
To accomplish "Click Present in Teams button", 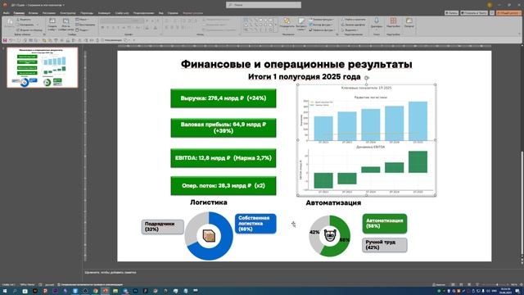I will [x=474, y=13].
